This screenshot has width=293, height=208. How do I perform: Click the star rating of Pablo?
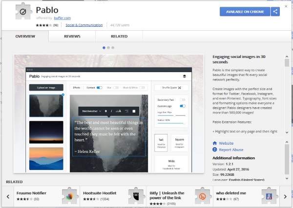pyautogui.click(x=44, y=25)
